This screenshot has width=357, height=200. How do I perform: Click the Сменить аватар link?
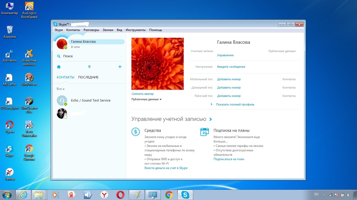tap(143, 94)
